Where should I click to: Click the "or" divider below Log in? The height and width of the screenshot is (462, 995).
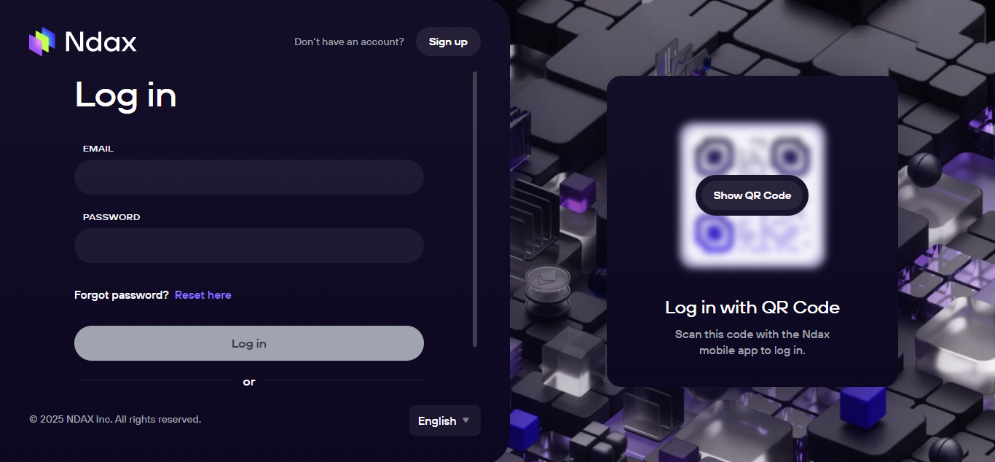[x=249, y=382]
